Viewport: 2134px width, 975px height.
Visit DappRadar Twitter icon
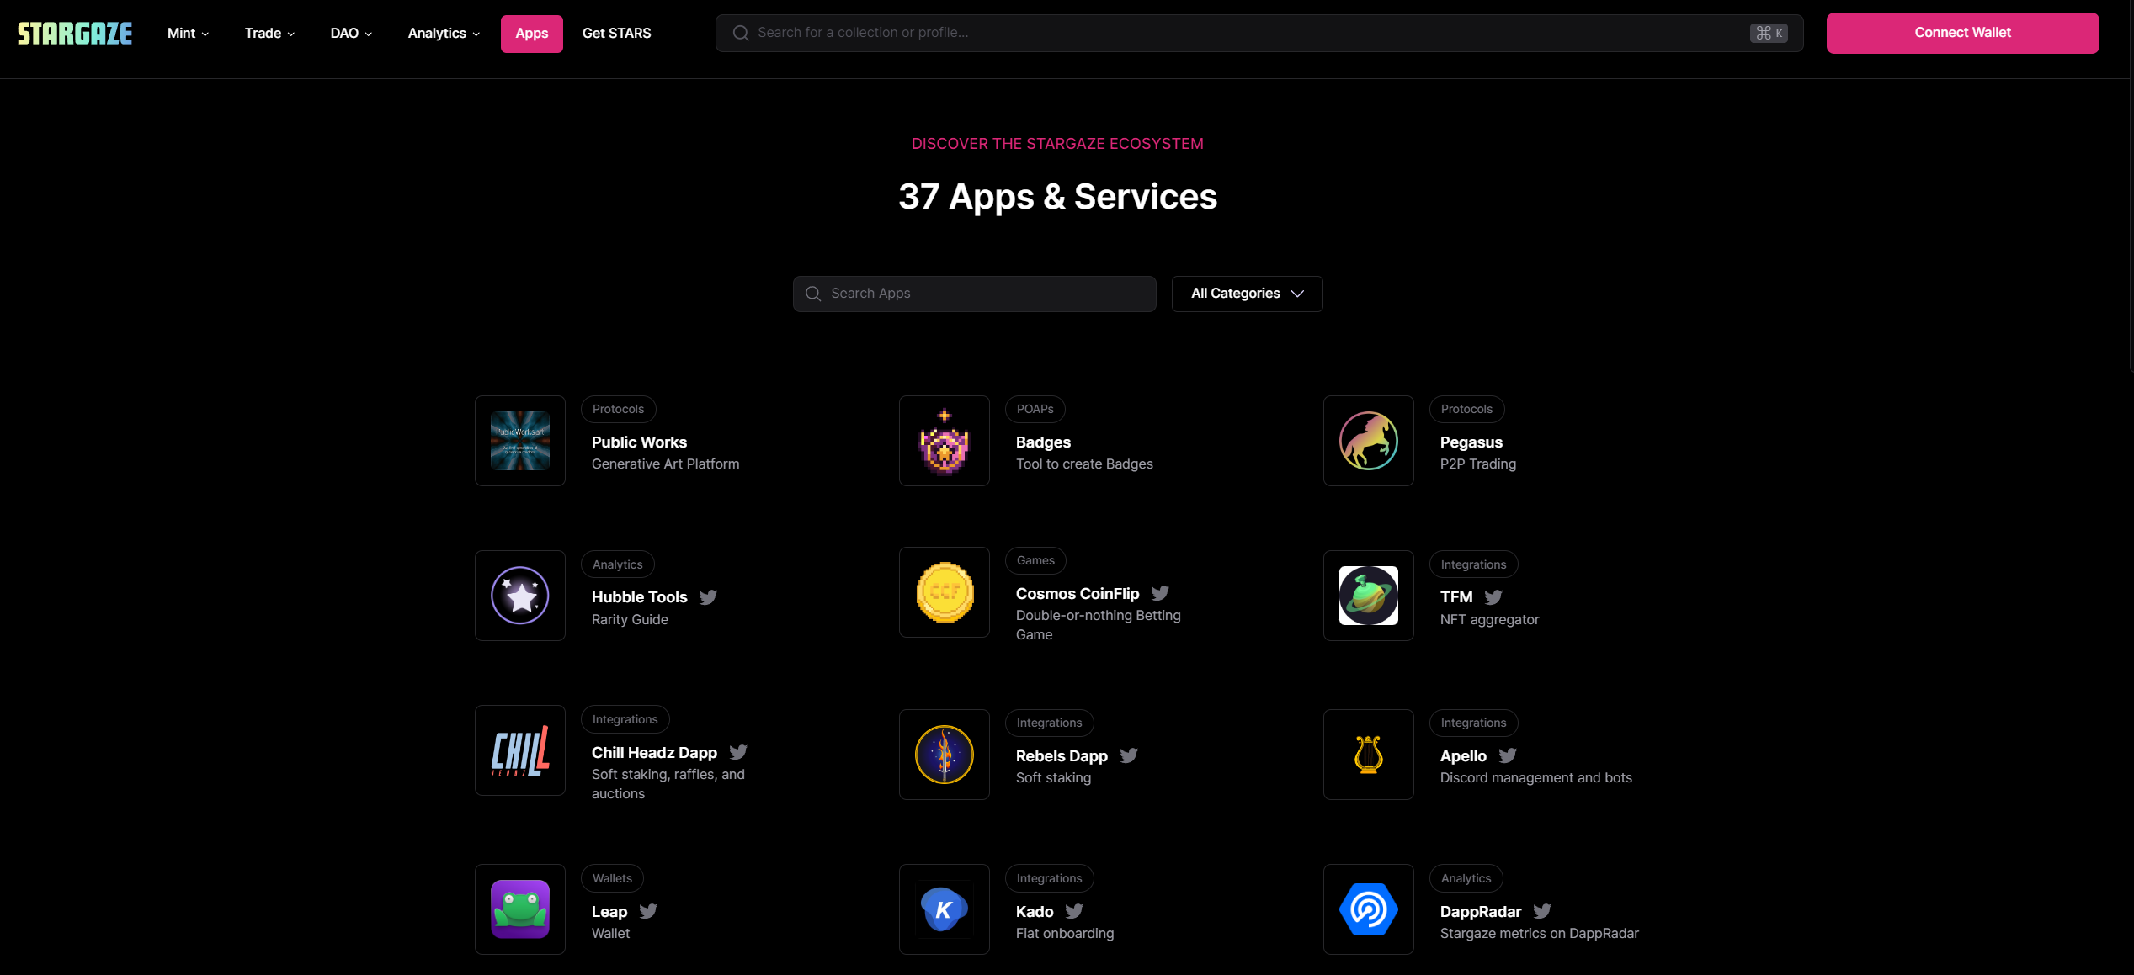coord(1542,911)
